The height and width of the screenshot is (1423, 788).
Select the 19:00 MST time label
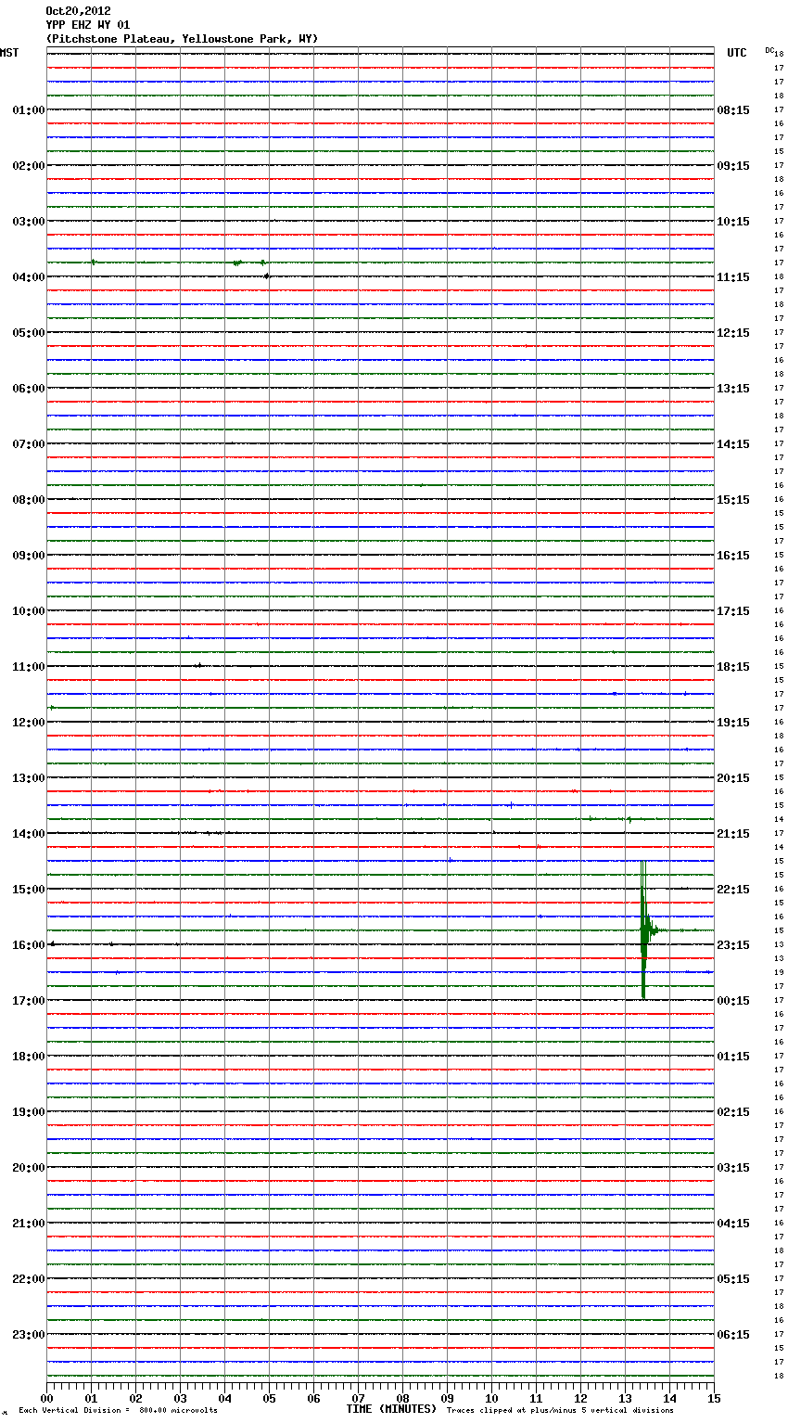tap(29, 1112)
